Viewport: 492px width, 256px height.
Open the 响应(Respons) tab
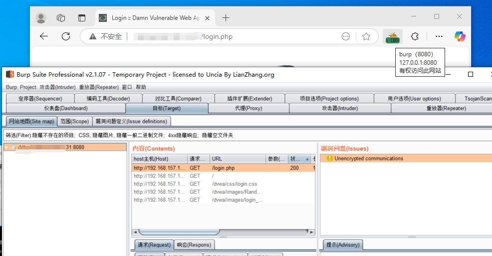(x=194, y=245)
